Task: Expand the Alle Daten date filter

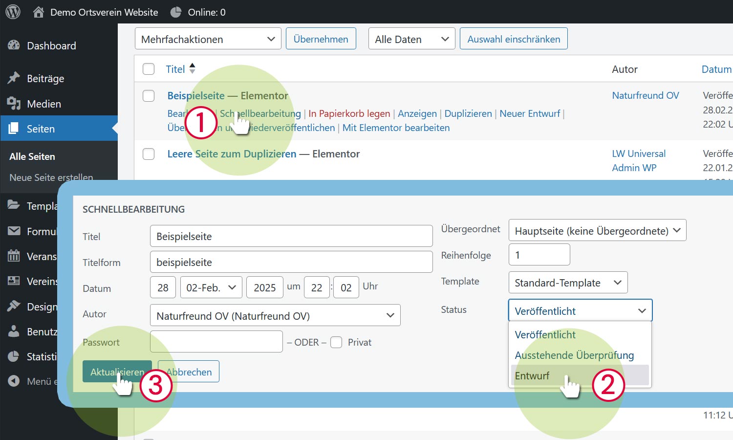Action: (411, 39)
